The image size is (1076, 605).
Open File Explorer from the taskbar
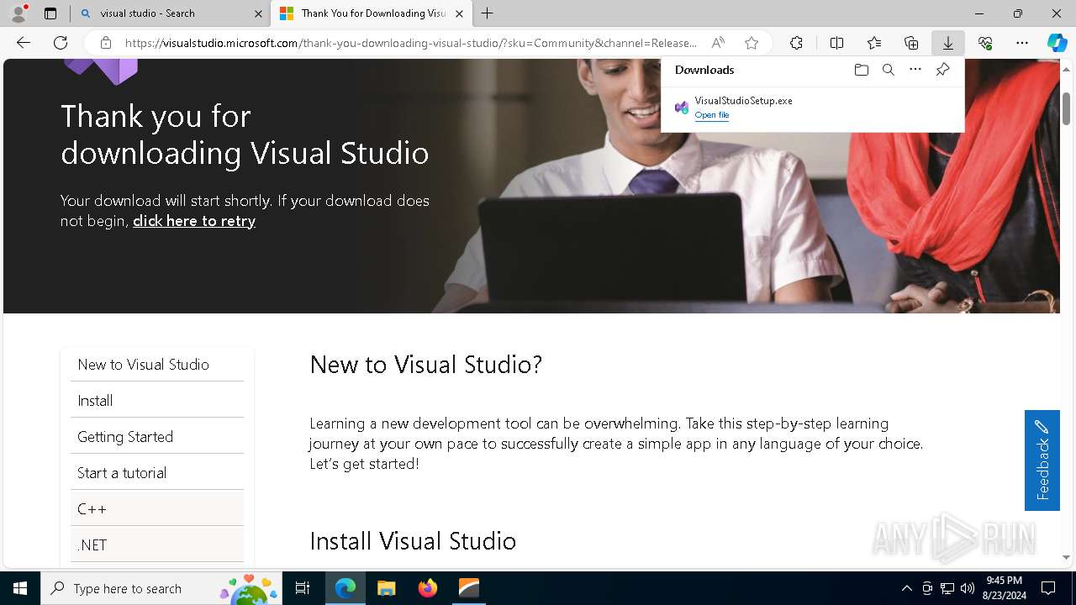[x=387, y=588]
